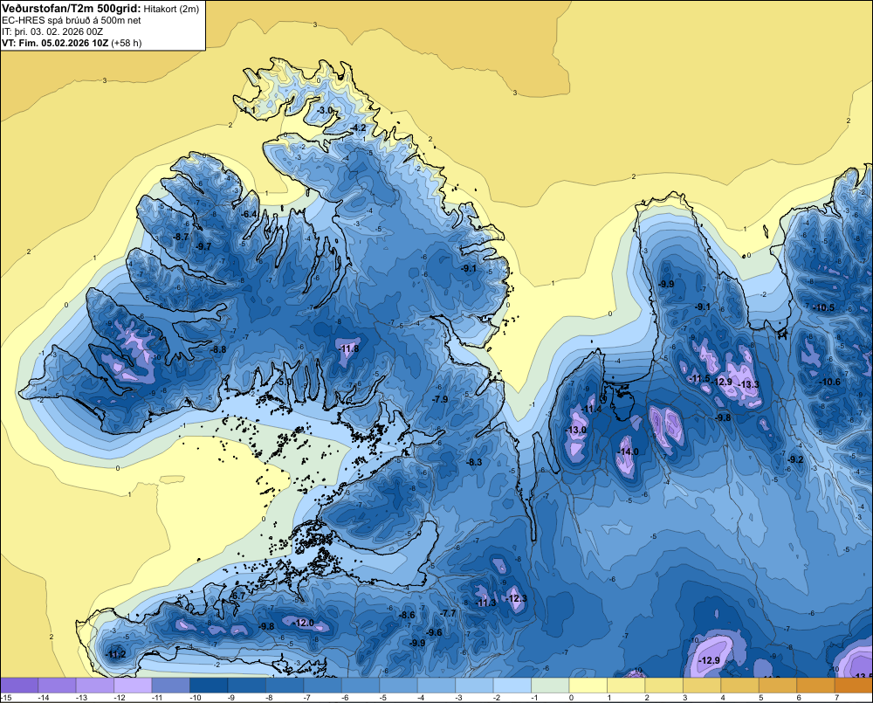Select legend swatch between -12 and -11
Screen dimensions: 873x703
pos(133,685)
